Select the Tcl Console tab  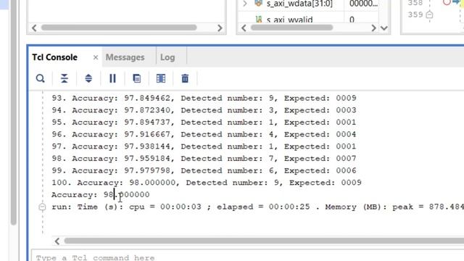pyautogui.click(x=55, y=57)
